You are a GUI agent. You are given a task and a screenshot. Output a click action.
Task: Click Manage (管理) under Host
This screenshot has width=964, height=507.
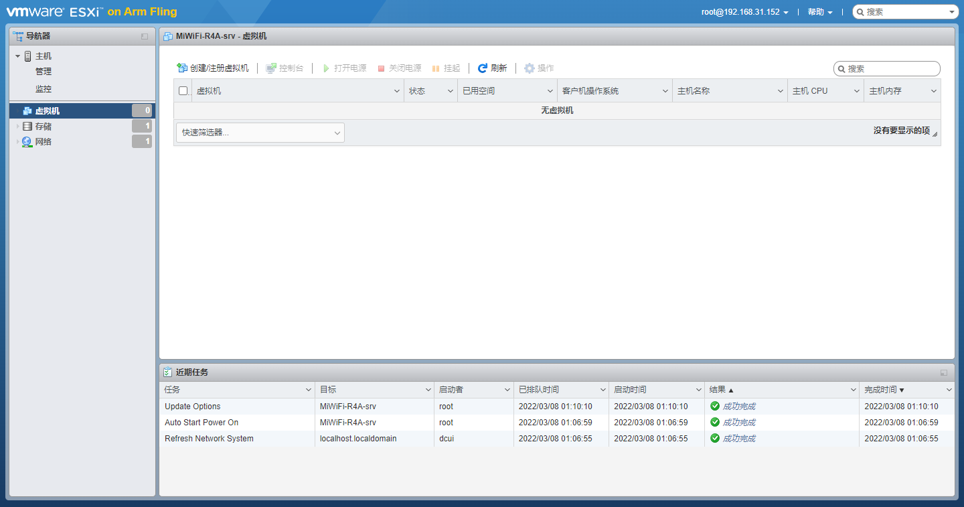(x=44, y=72)
